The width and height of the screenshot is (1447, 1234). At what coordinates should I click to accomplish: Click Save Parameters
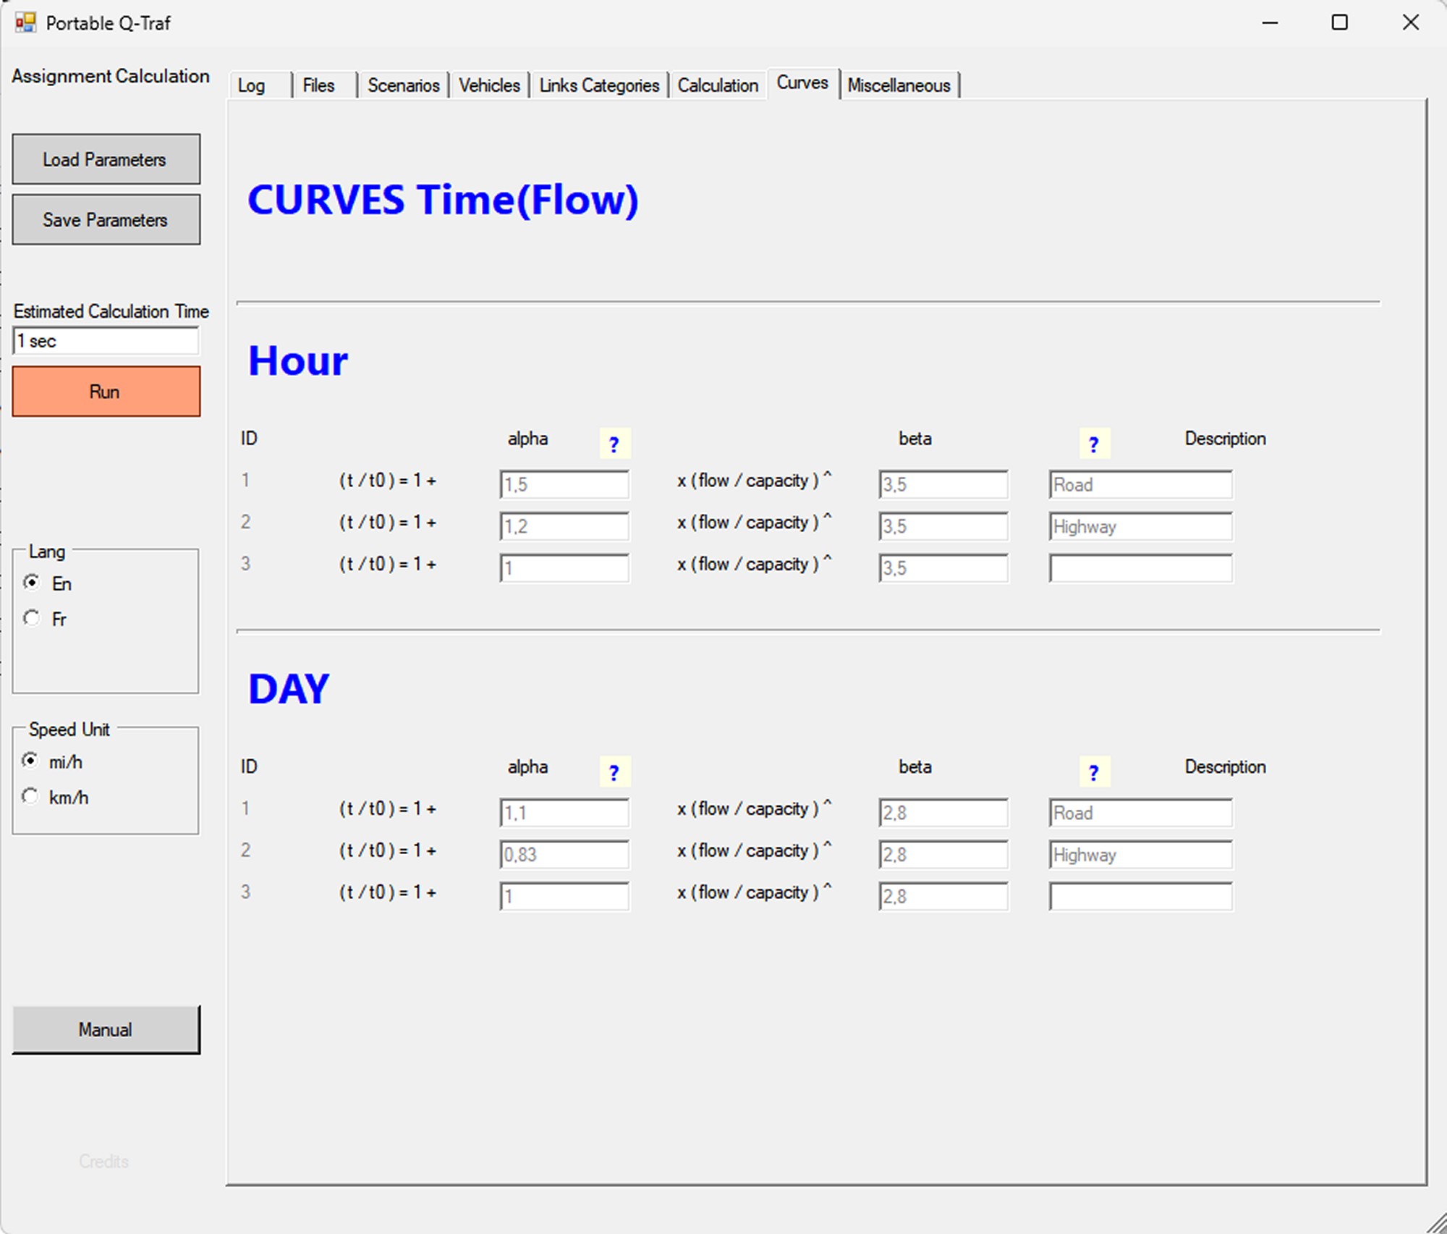point(106,219)
